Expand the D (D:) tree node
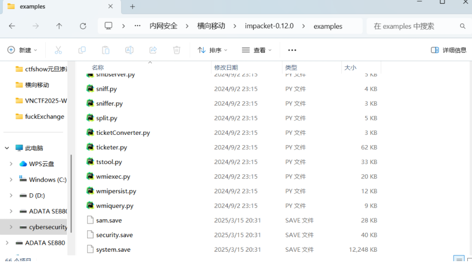This screenshot has height=264, width=472. pos(11,195)
